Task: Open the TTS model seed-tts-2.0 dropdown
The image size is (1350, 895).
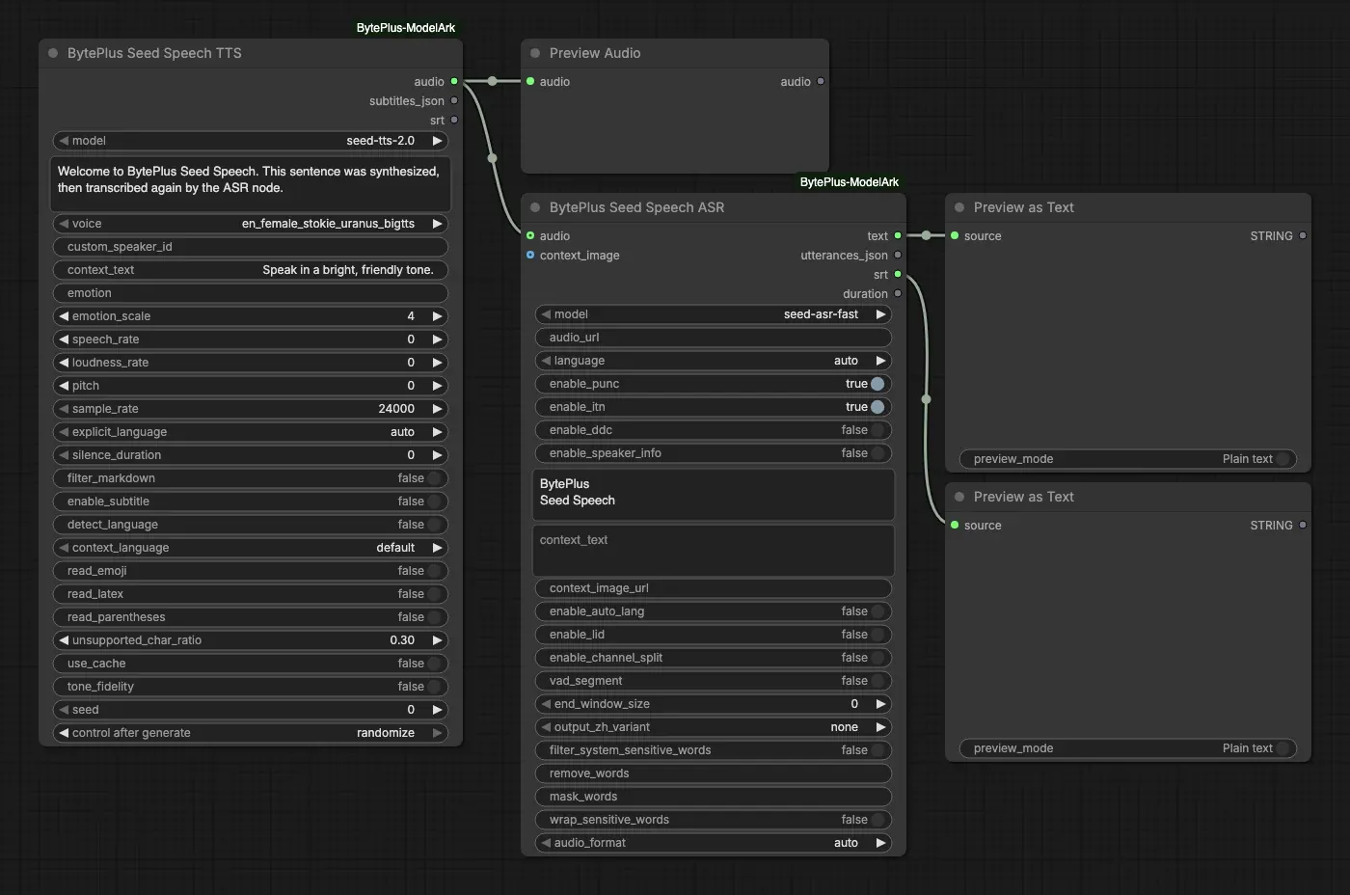Action: click(x=251, y=141)
